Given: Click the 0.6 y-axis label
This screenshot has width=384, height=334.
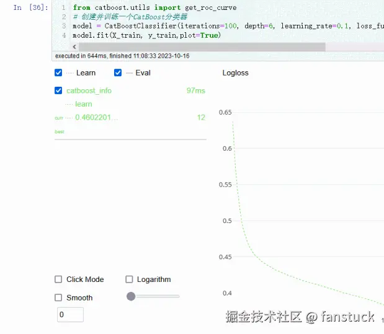Looking at the screenshot, I should click(227, 148).
